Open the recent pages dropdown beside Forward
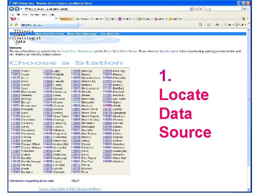Viewport: 257px width, 193px height. [x=21, y=9]
